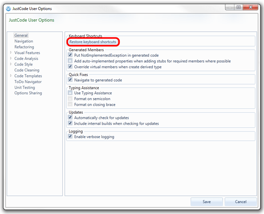The width and height of the screenshot is (264, 214).
Task: Open the Options Sharing page
Action: tap(28, 93)
